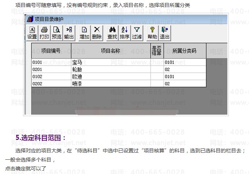Open 预览 print preview
This screenshot has width=249, height=174.
[56, 33]
